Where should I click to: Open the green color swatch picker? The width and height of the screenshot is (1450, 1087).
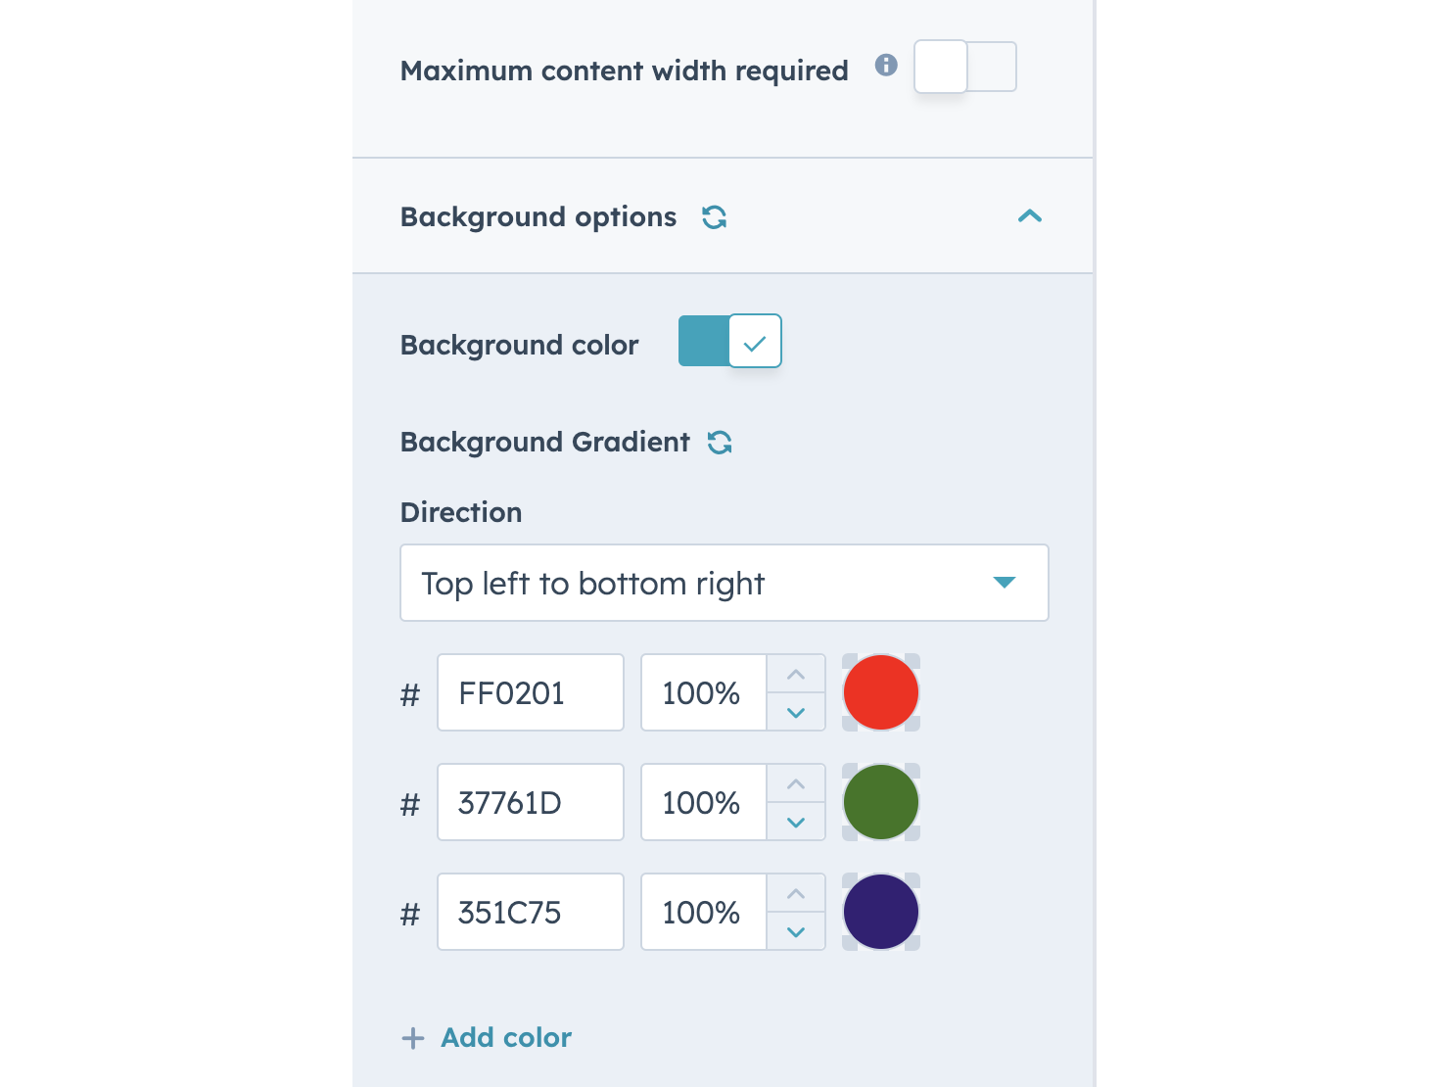(x=880, y=802)
